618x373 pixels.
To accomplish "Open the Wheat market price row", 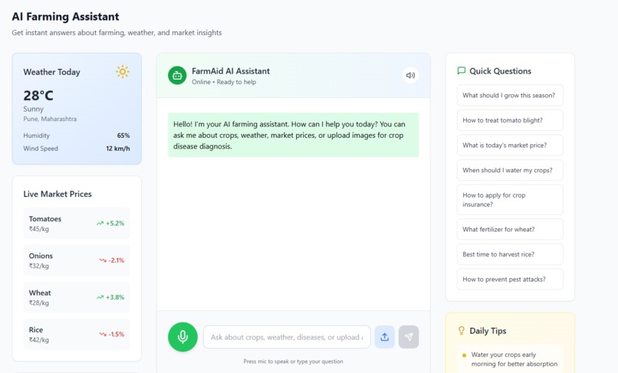I will (77, 297).
